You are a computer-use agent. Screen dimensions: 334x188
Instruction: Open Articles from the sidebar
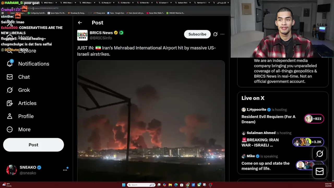(27, 103)
